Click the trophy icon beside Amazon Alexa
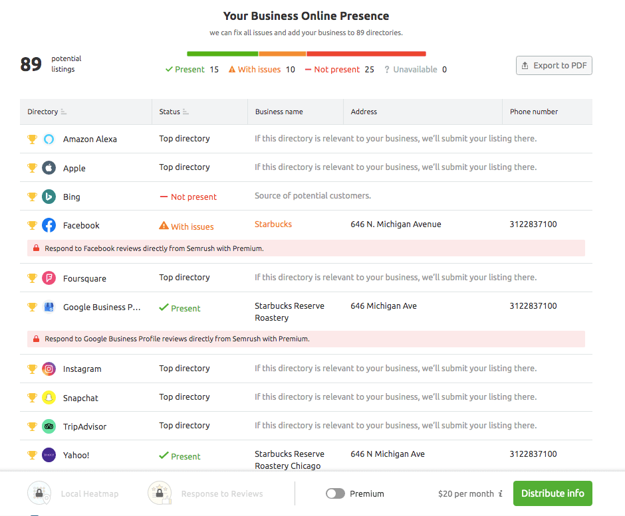625x516 pixels. tap(32, 139)
